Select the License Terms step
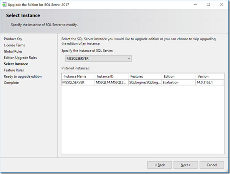The width and height of the screenshot is (230, 174). [14, 45]
